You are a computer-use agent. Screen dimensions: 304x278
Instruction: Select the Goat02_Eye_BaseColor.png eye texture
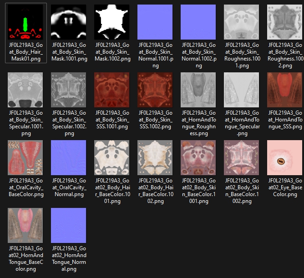[285, 157]
